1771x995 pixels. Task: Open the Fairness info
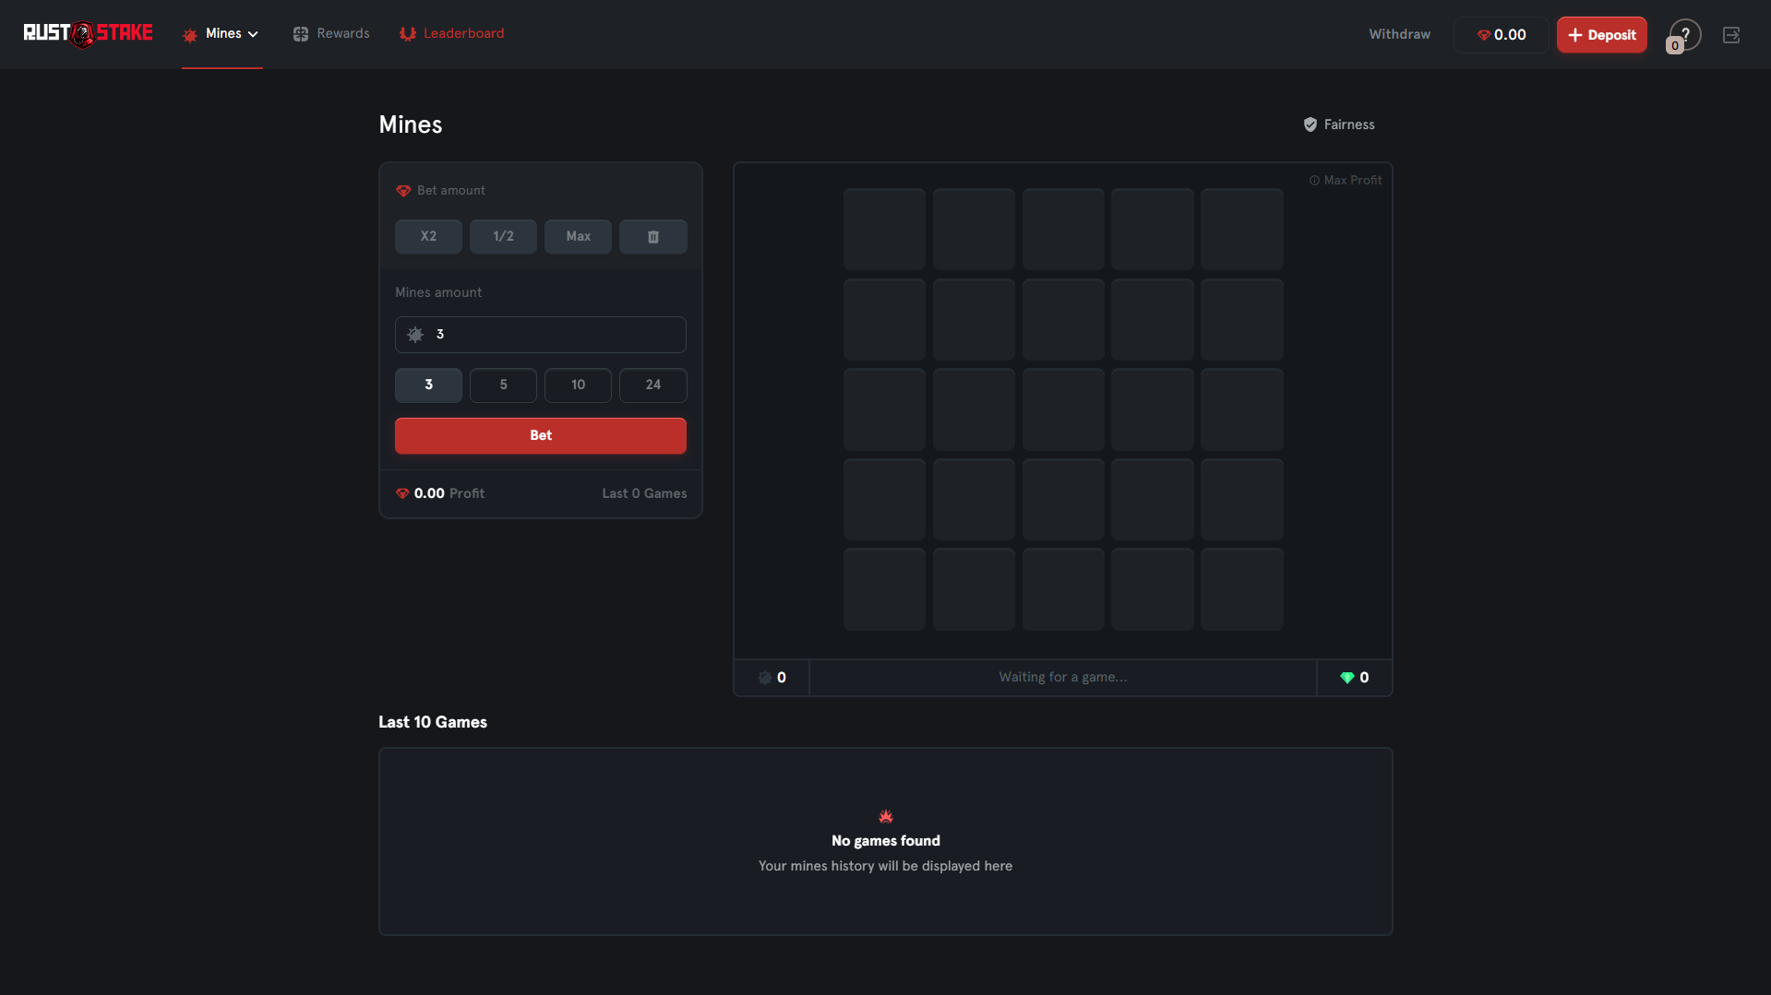pyautogui.click(x=1338, y=124)
